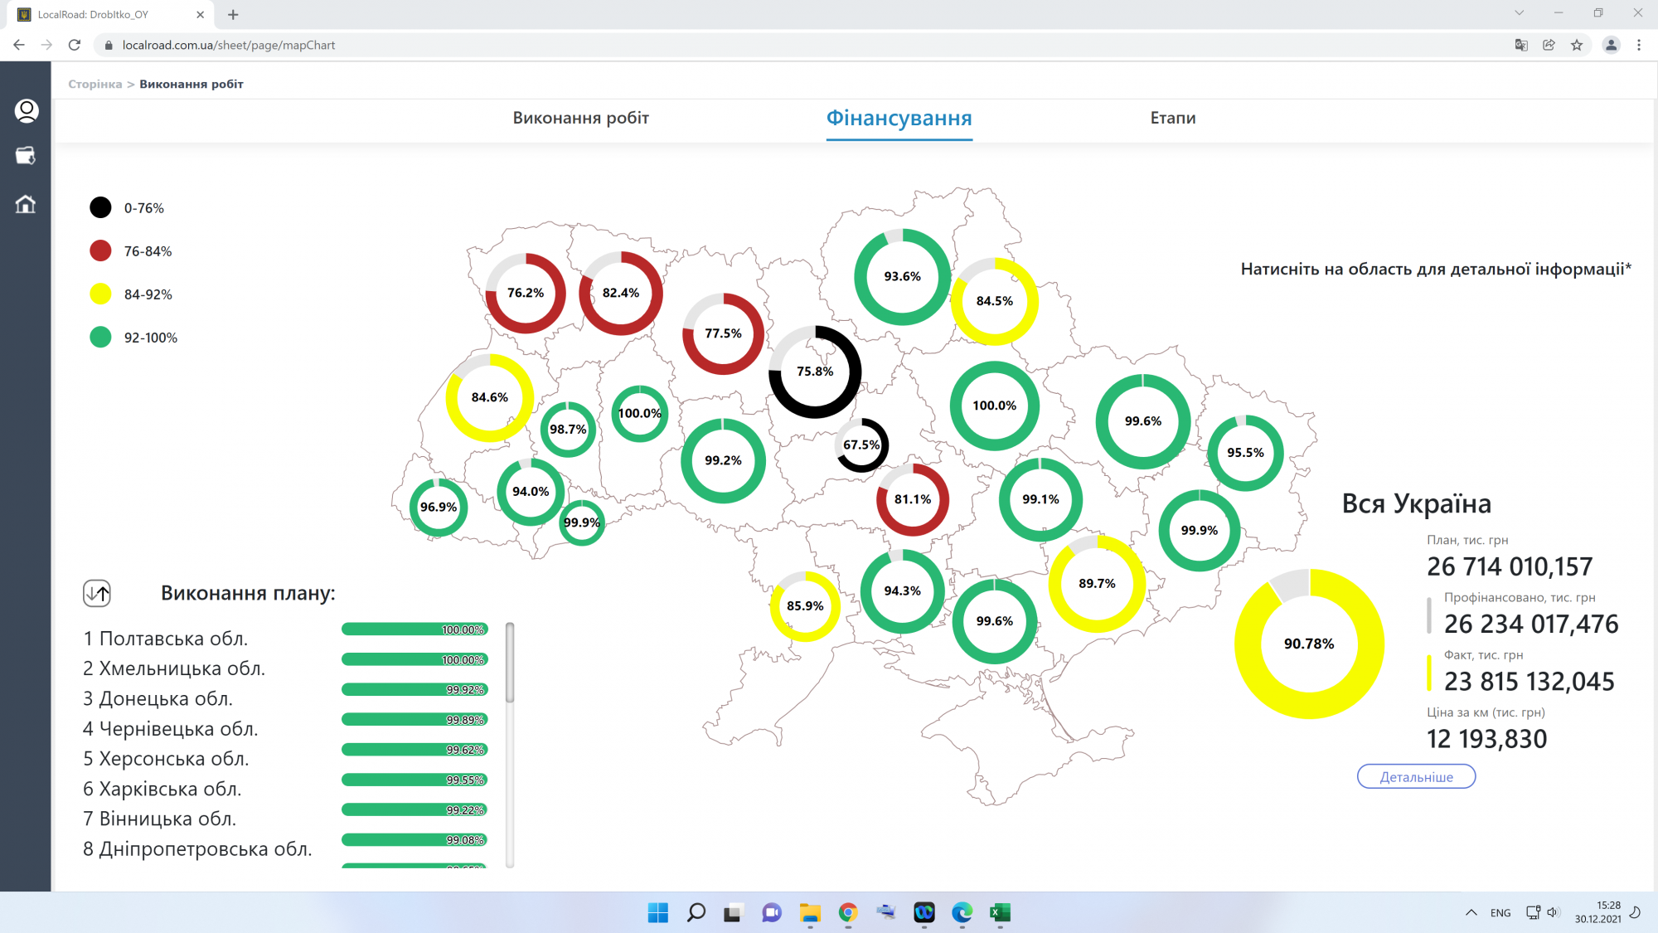Image resolution: width=1658 pixels, height=933 pixels.
Task: Click the wallet icon in left sidebar
Action: pyautogui.click(x=26, y=156)
